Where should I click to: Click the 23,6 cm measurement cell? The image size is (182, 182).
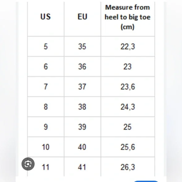[x=128, y=87]
